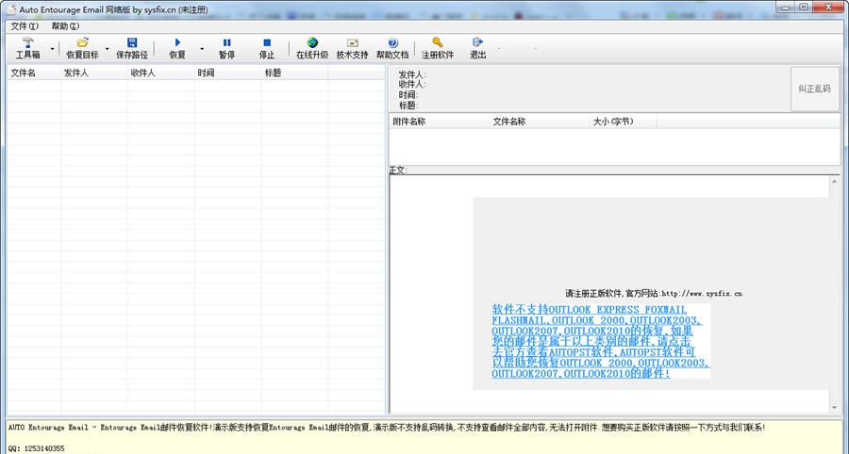The height and width of the screenshot is (454, 849).
Task: Open the 帮助文档 help document
Action: point(392,48)
